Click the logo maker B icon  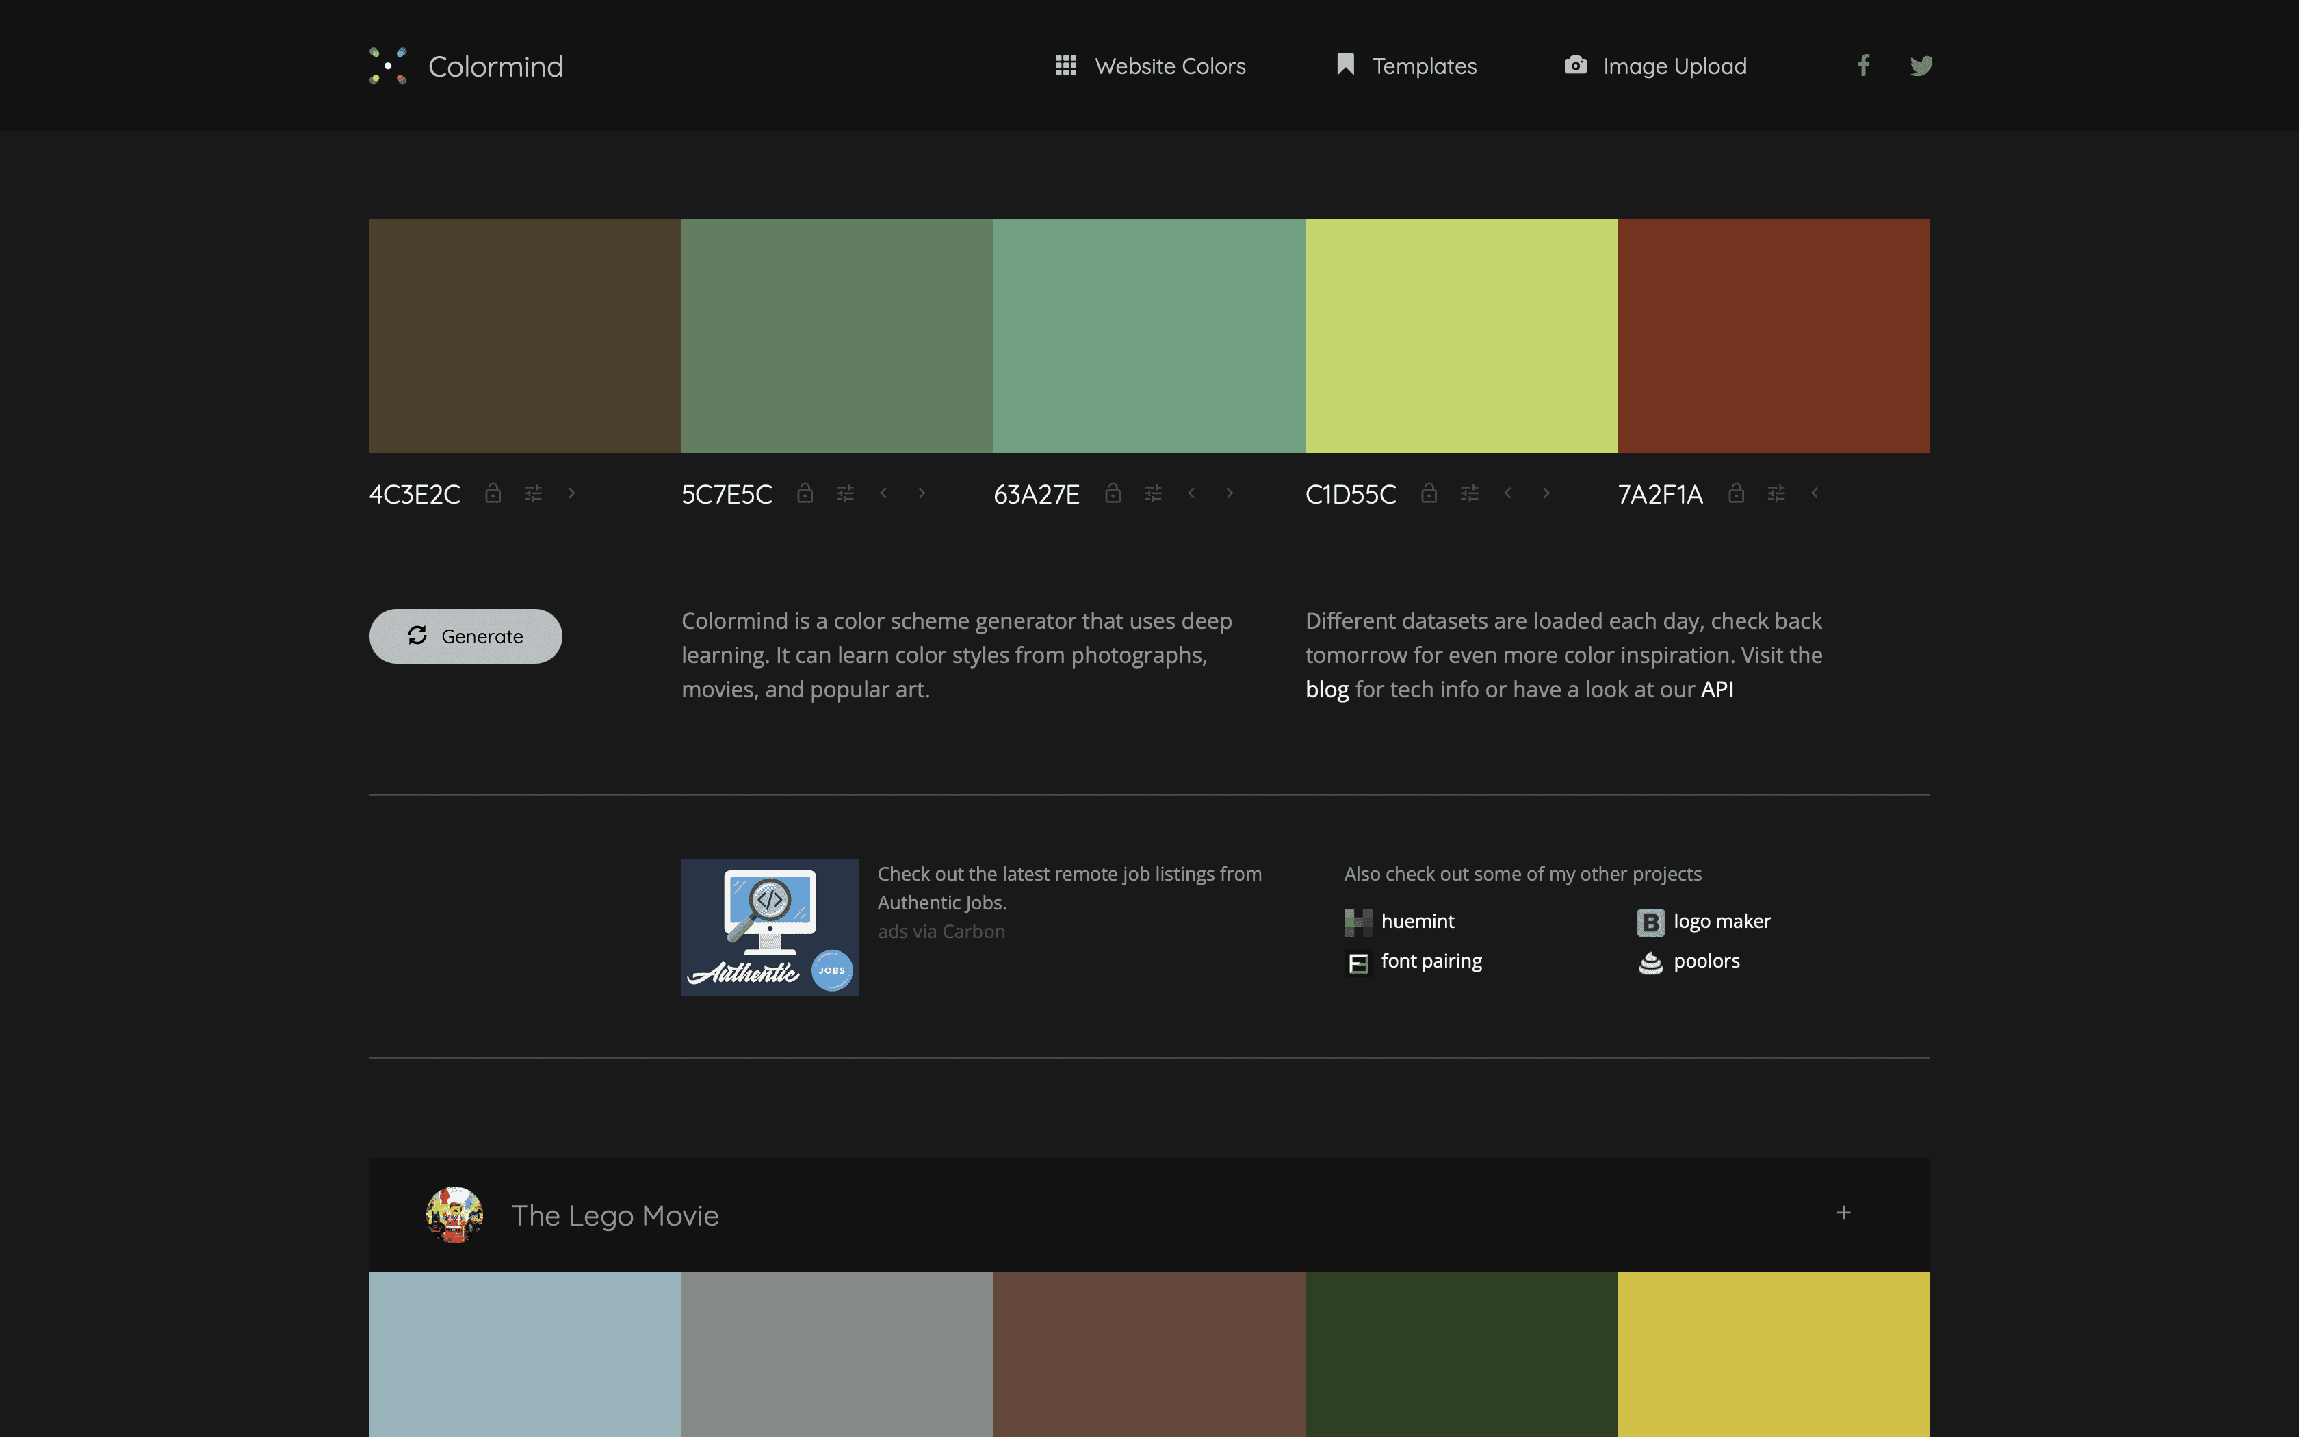pyautogui.click(x=1650, y=922)
